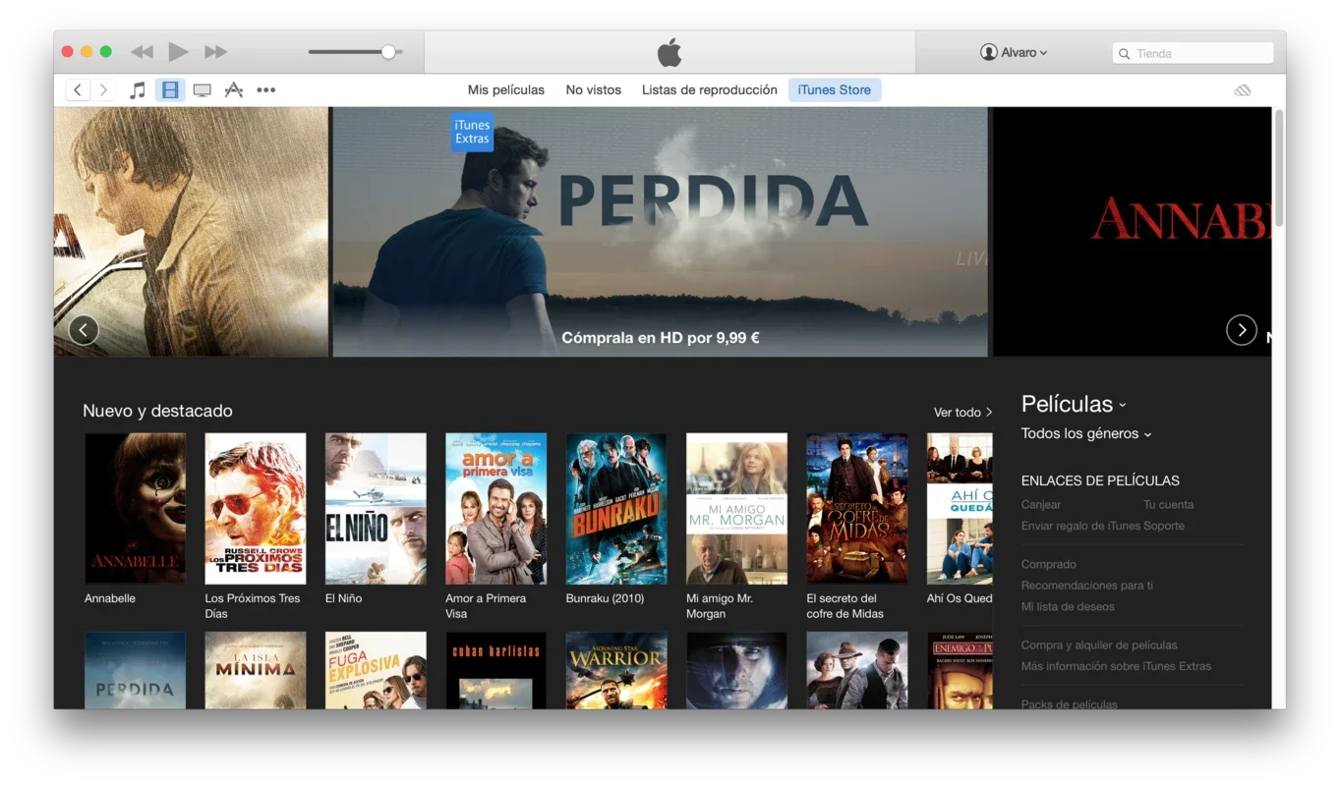Screen dimensions: 1340x786
Task: Switch to Mis películas tab
Action: tap(506, 89)
